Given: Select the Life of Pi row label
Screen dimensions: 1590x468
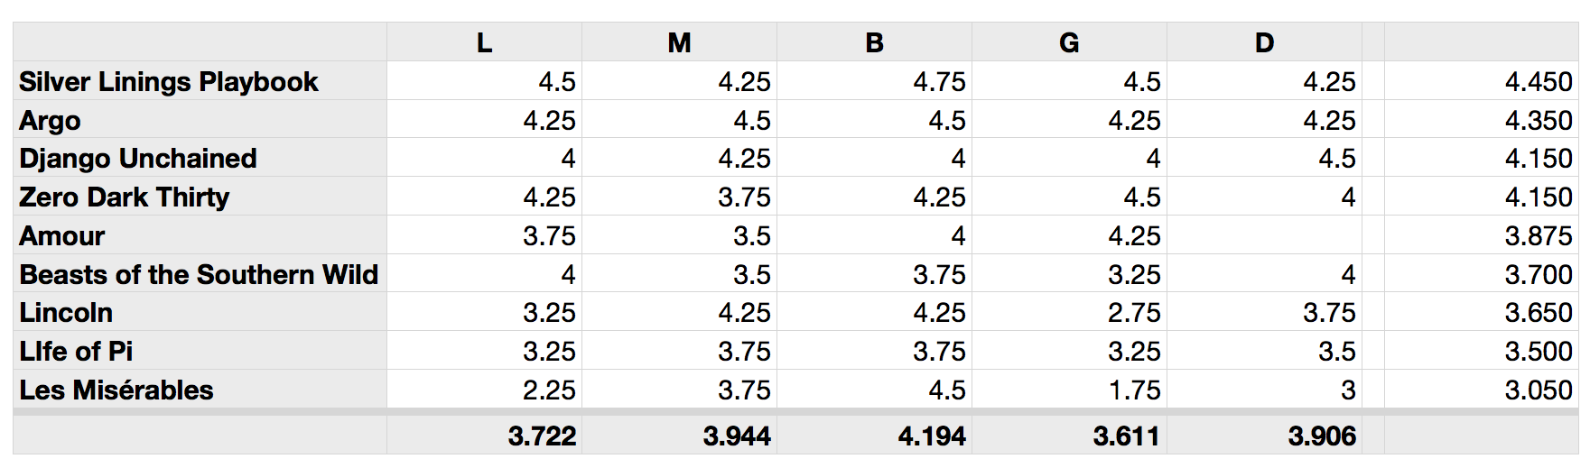Looking at the screenshot, I should (x=76, y=351).
